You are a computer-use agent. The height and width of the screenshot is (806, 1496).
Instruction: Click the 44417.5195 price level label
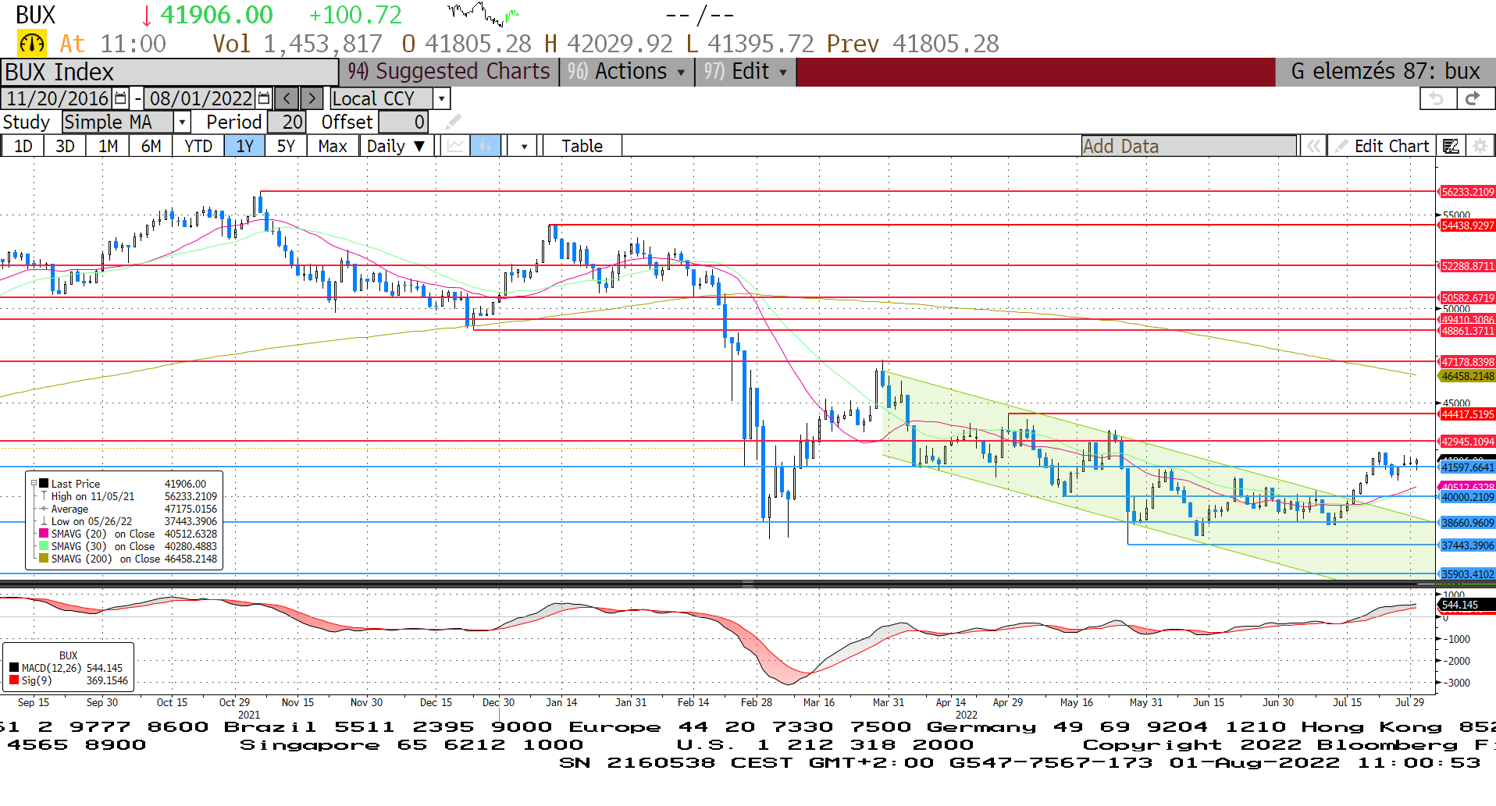pyautogui.click(x=1467, y=414)
